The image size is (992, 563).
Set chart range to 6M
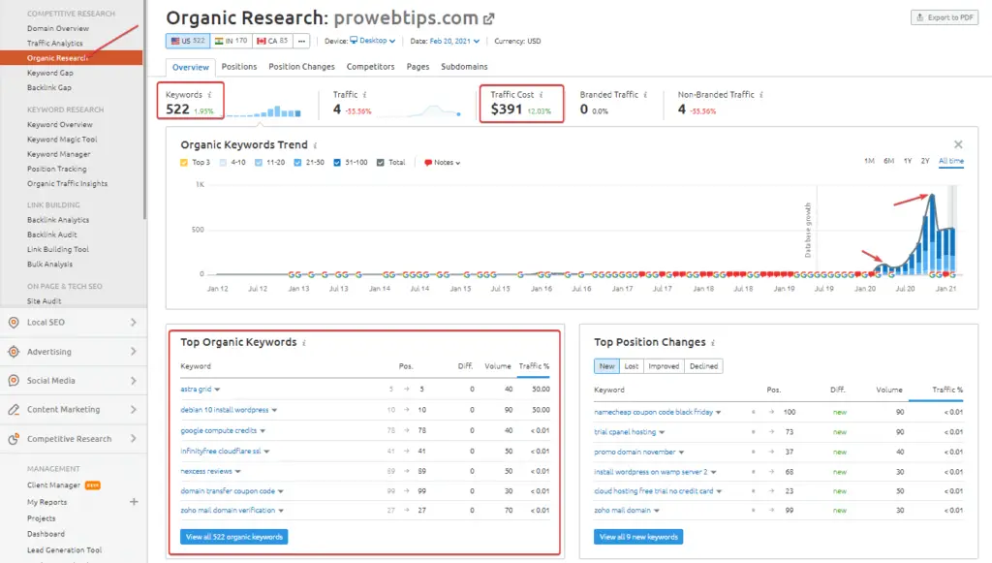click(x=889, y=161)
